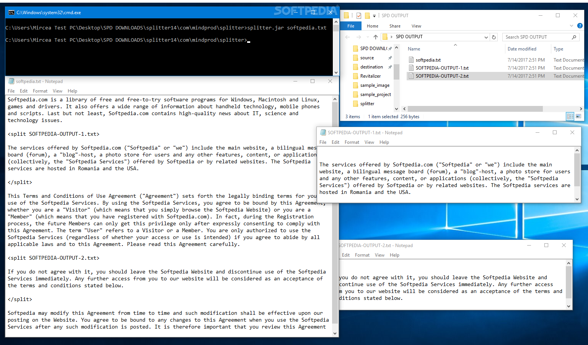Open the sample_project folder in navigation pane
588x345 pixels.
coord(375,94)
